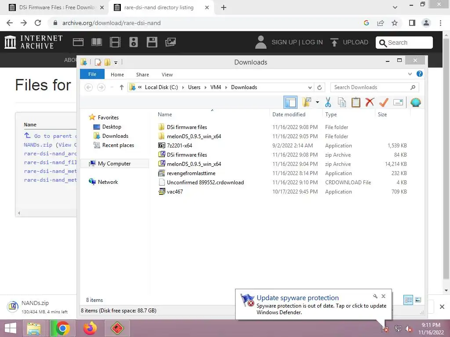Go up one folder level arrow
This screenshot has height=337, width=450.
tap(122, 87)
